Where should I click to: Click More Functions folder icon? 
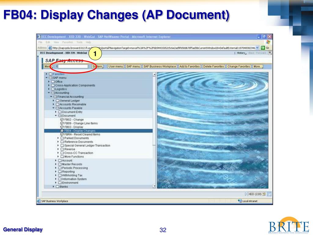[62, 156]
